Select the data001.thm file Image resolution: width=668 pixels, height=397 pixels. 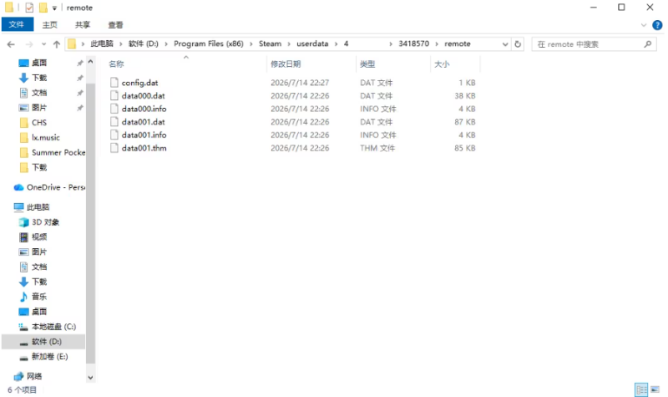[x=144, y=148]
